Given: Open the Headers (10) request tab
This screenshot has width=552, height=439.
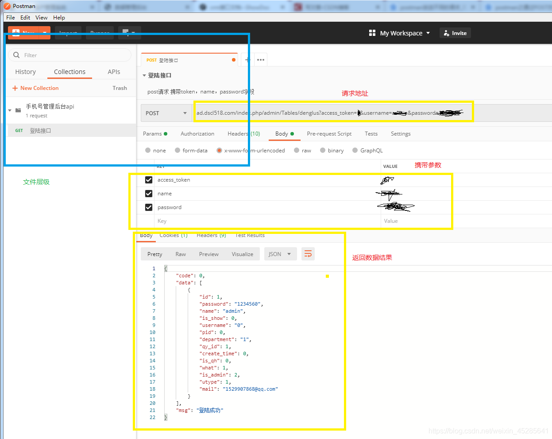Looking at the screenshot, I should [244, 133].
